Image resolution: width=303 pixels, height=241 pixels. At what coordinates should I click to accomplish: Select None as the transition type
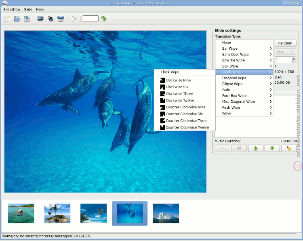(x=244, y=42)
